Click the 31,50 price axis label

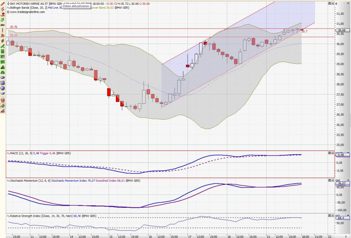[x=340, y=14]
